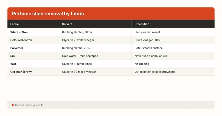The height and width of the screenshot is (116, 222).
Task: Click the 'Rubbing alcohol, H2O2' solvent cell
Action: pyautogui.click(x=77, y=32)
